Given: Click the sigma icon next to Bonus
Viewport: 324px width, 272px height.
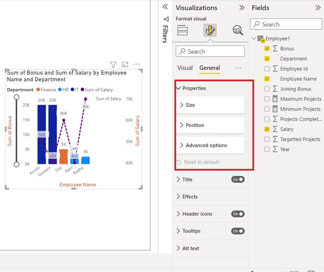Looking at the screenshot, I should coord(275,48).
